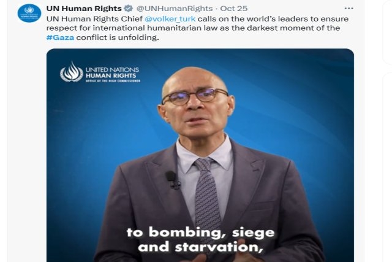Click the lapel microphone on the speaker's jacket

(x=173, y=179)
